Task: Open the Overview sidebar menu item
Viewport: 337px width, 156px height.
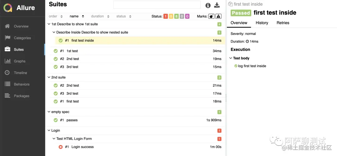Action: [x=22, y=26]
